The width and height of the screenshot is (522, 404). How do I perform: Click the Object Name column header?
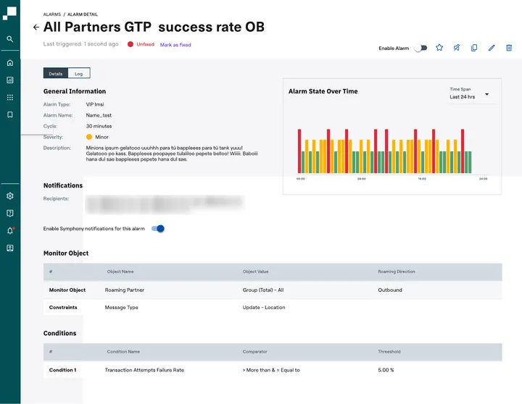click(120, 272)
